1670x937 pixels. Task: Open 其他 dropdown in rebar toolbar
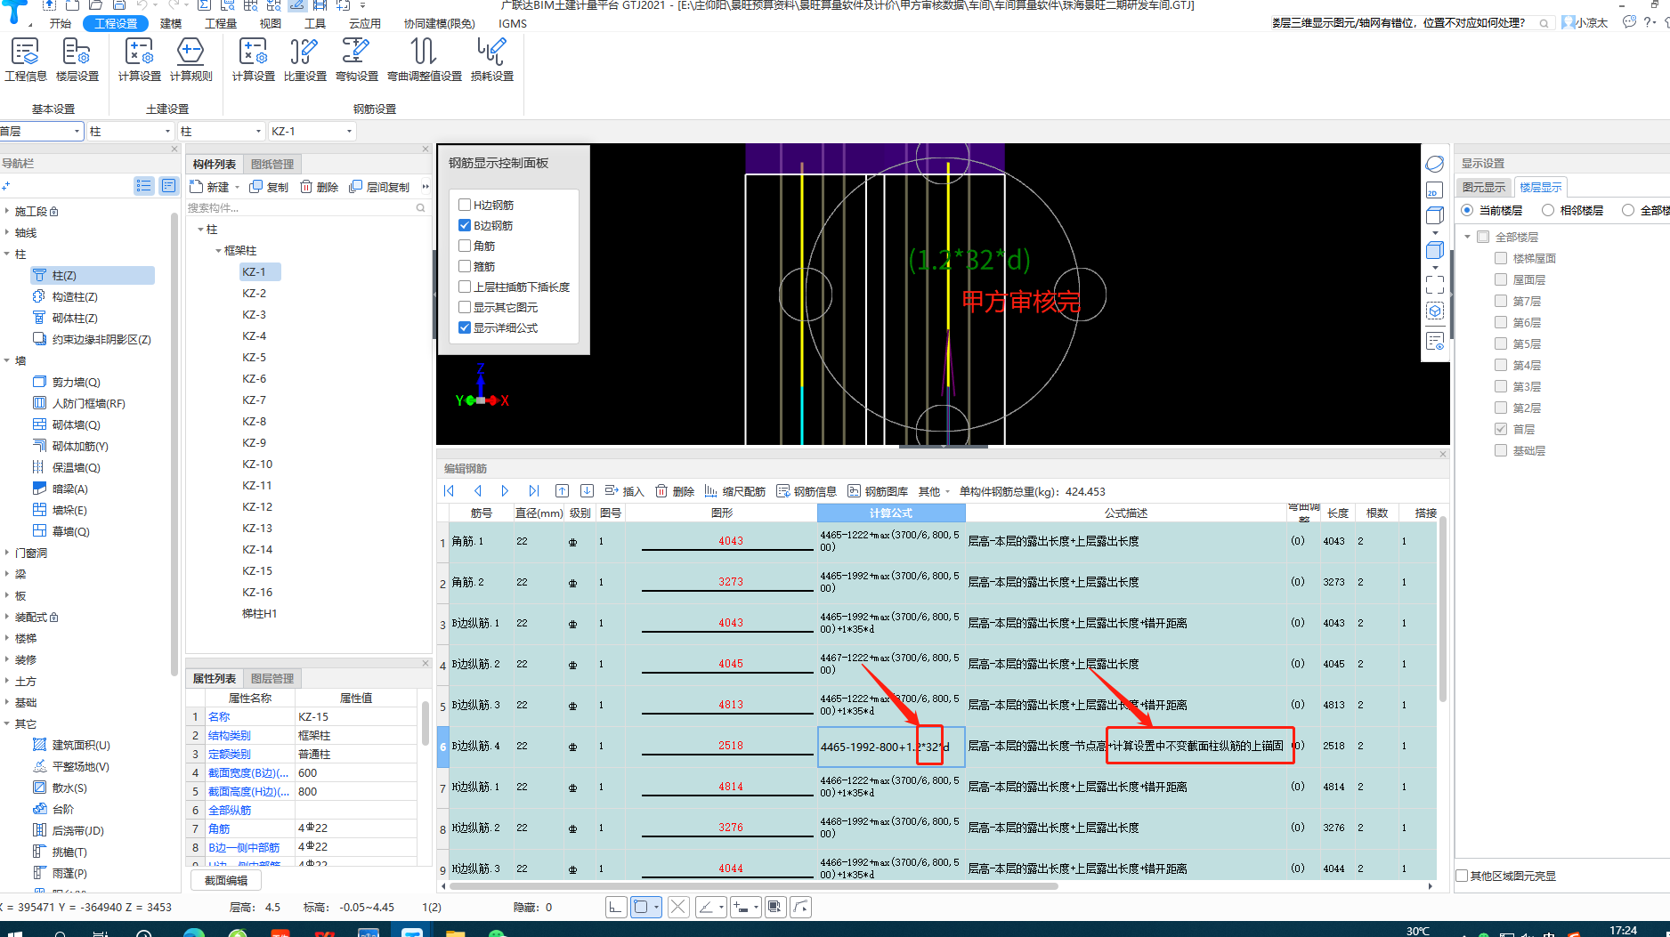point(934,491)
